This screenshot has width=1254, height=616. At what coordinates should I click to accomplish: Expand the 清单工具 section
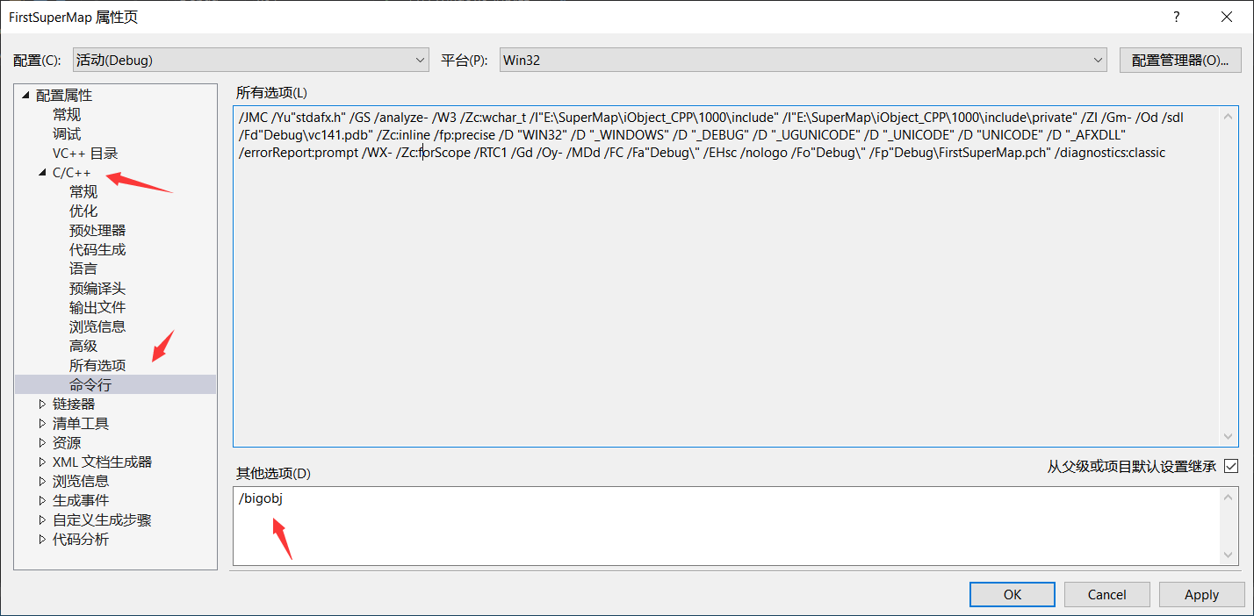click(42, 423)
